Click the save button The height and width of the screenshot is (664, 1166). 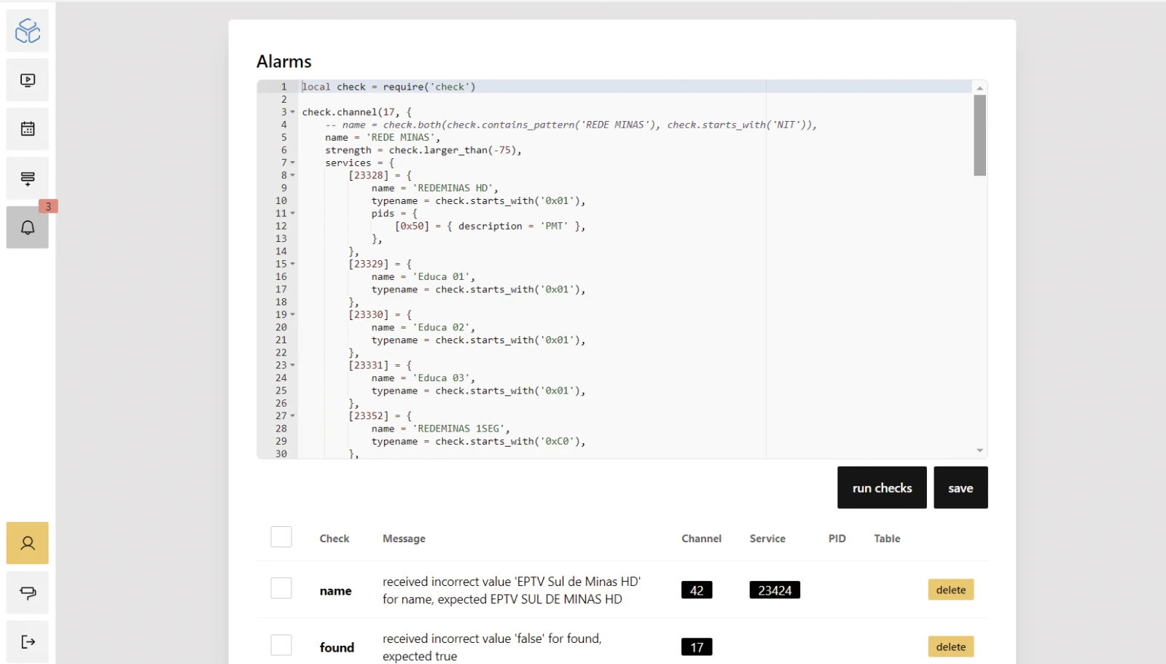click(960, 488)
